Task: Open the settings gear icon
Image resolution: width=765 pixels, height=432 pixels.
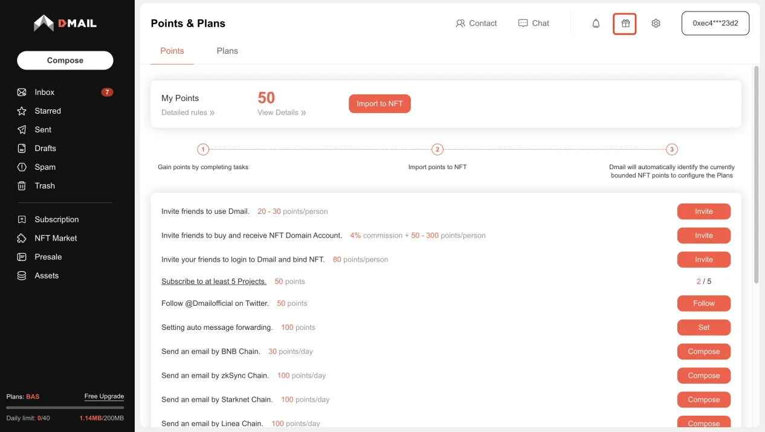Action: click(x=656, y=24)
